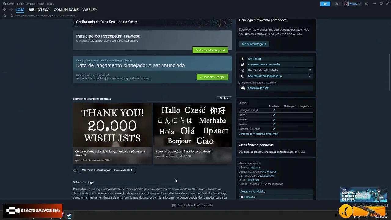Open announcements via the megaphone icon
The height and width of the screenshot is (220, 391).
point(325,4)
